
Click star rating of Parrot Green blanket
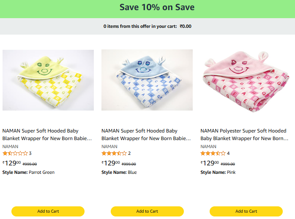point(15,154)
